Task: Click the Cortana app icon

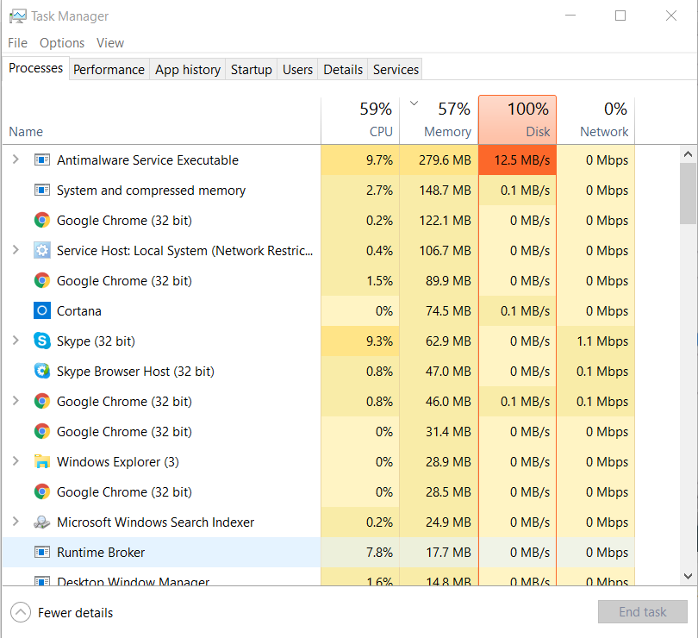Action: (42, 311)
